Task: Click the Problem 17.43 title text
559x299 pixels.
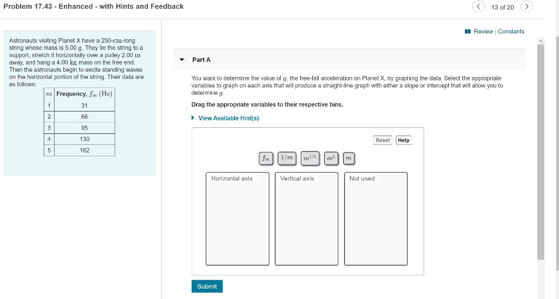Action: pyautogui.click(x=93, y=7)
